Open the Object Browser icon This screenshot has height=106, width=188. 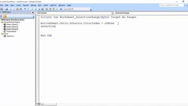pos(53,9)
